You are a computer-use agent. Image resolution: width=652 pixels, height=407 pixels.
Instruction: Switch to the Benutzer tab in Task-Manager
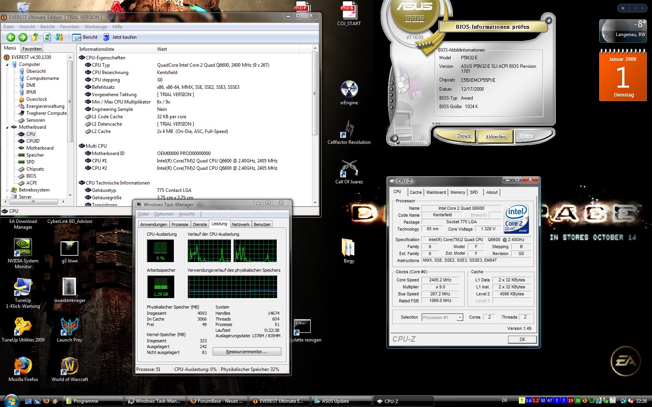(262, 224)
